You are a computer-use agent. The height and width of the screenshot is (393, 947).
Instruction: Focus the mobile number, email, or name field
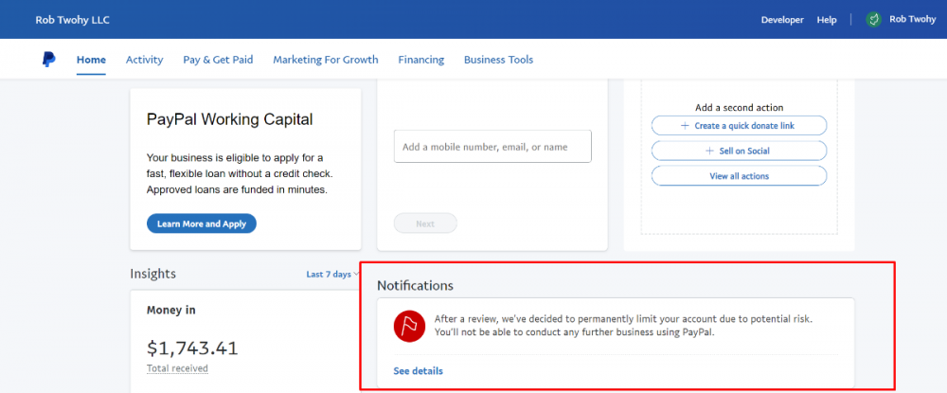(492, 147)
